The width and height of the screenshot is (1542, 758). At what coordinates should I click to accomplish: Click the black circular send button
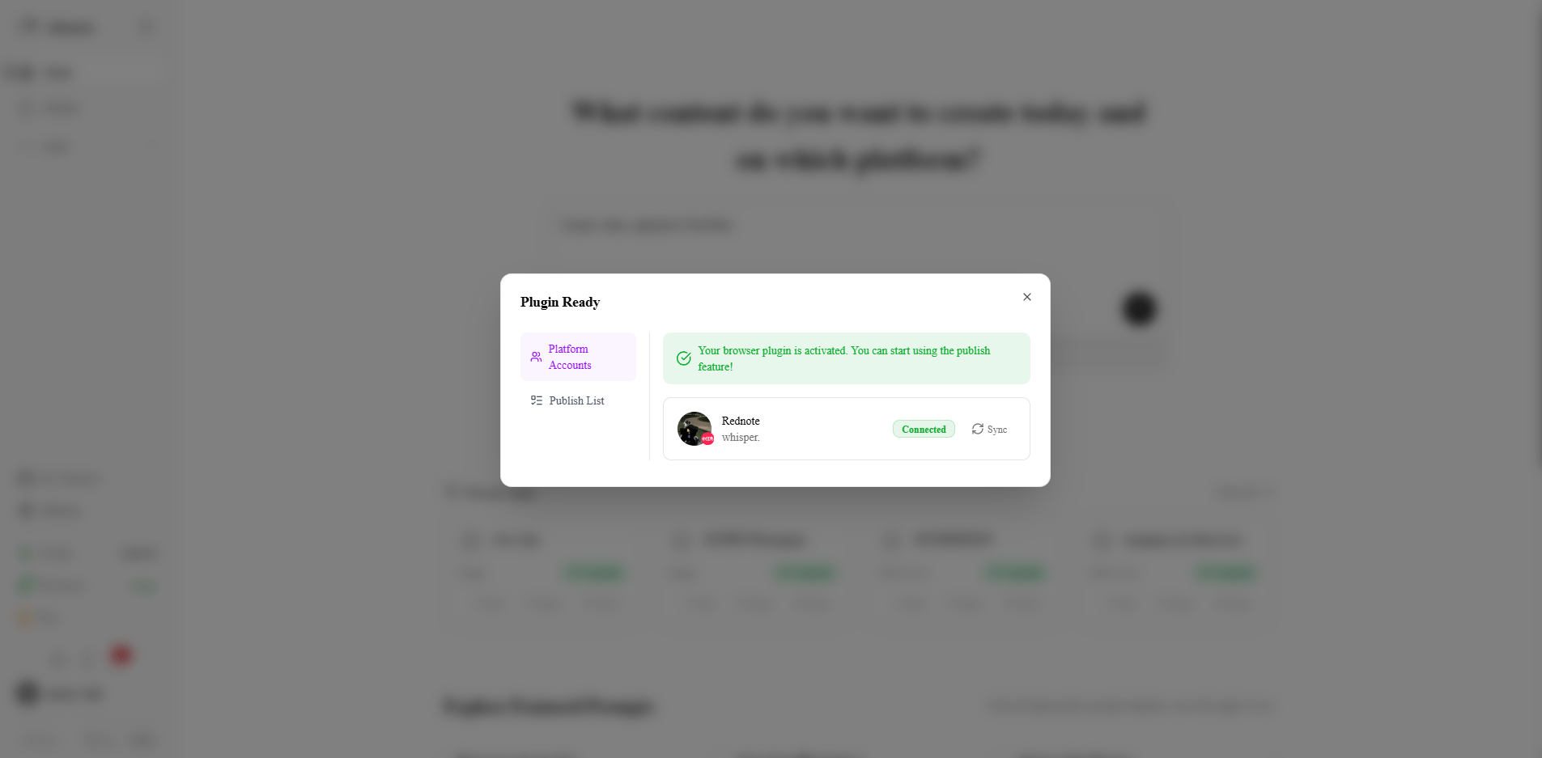coord(1137,308)
